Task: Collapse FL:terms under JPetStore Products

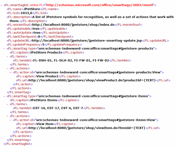Action: pos(7,57)
